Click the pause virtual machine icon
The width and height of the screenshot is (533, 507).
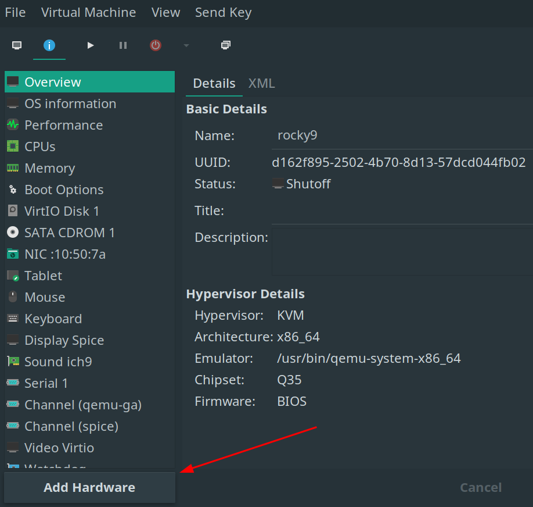coord(123,45)
